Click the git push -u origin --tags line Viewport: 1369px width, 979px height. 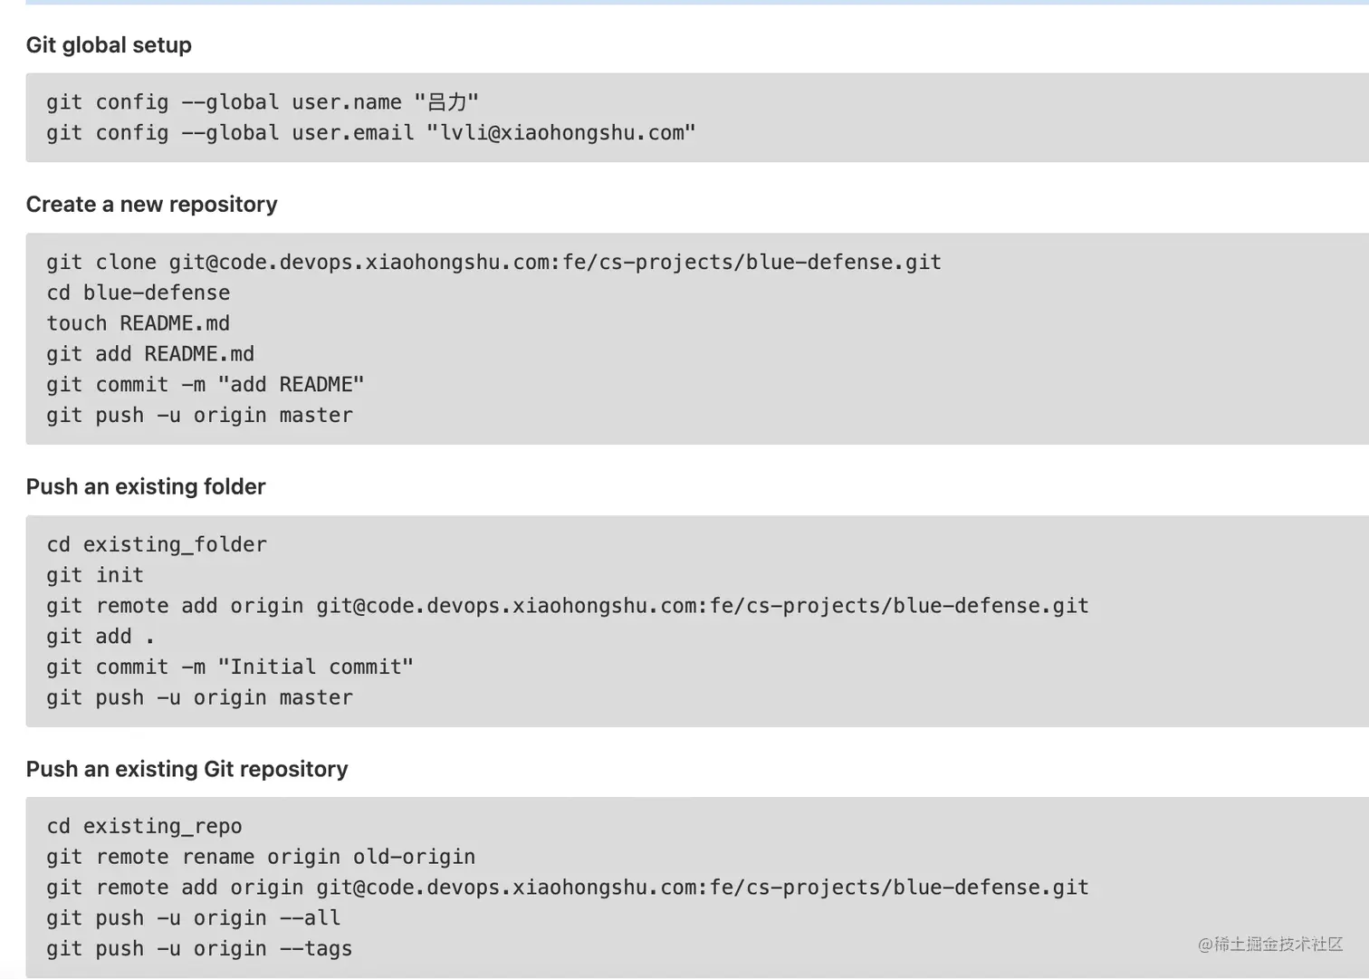point(199,949)
